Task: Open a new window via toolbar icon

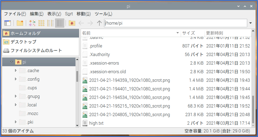Action: 8,23
